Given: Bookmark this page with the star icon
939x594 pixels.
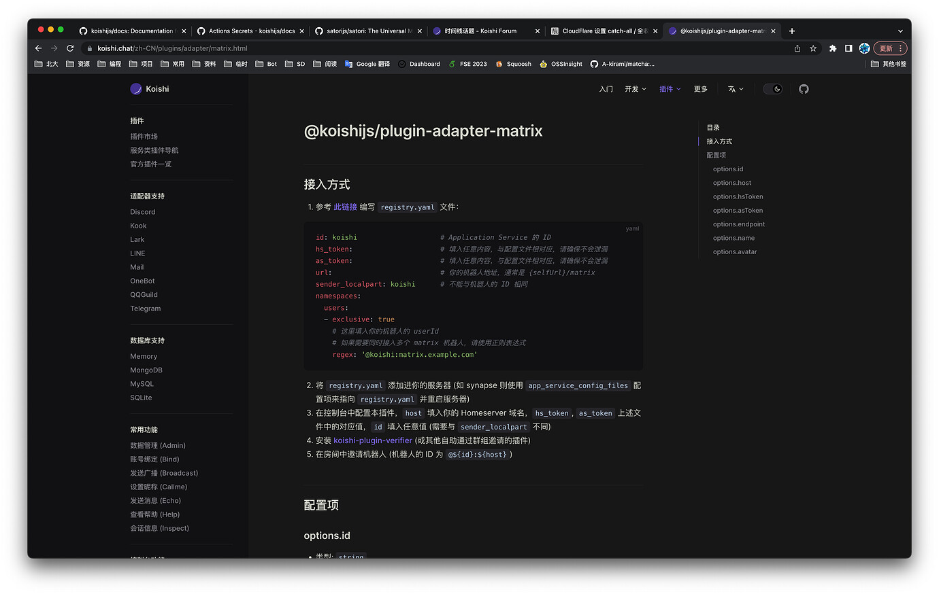Looking at the screenshot, I should coord(813,48).
